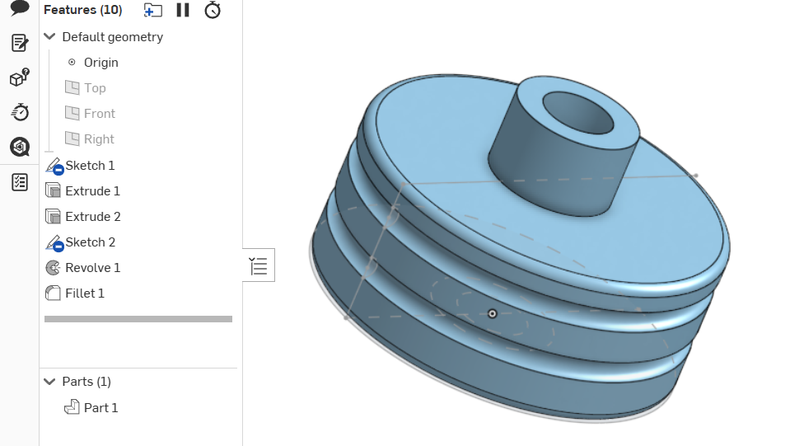The height and width of the screenshot is (446, 790).
Task: Click the Parts (1) label
Action: coord(86,382)
